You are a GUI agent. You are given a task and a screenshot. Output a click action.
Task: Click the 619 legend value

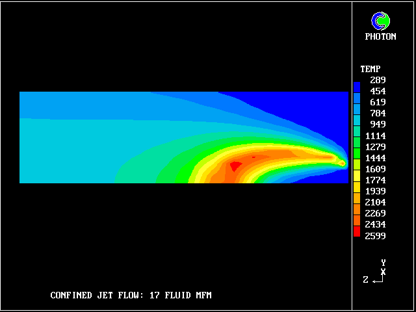click(378, 102)
